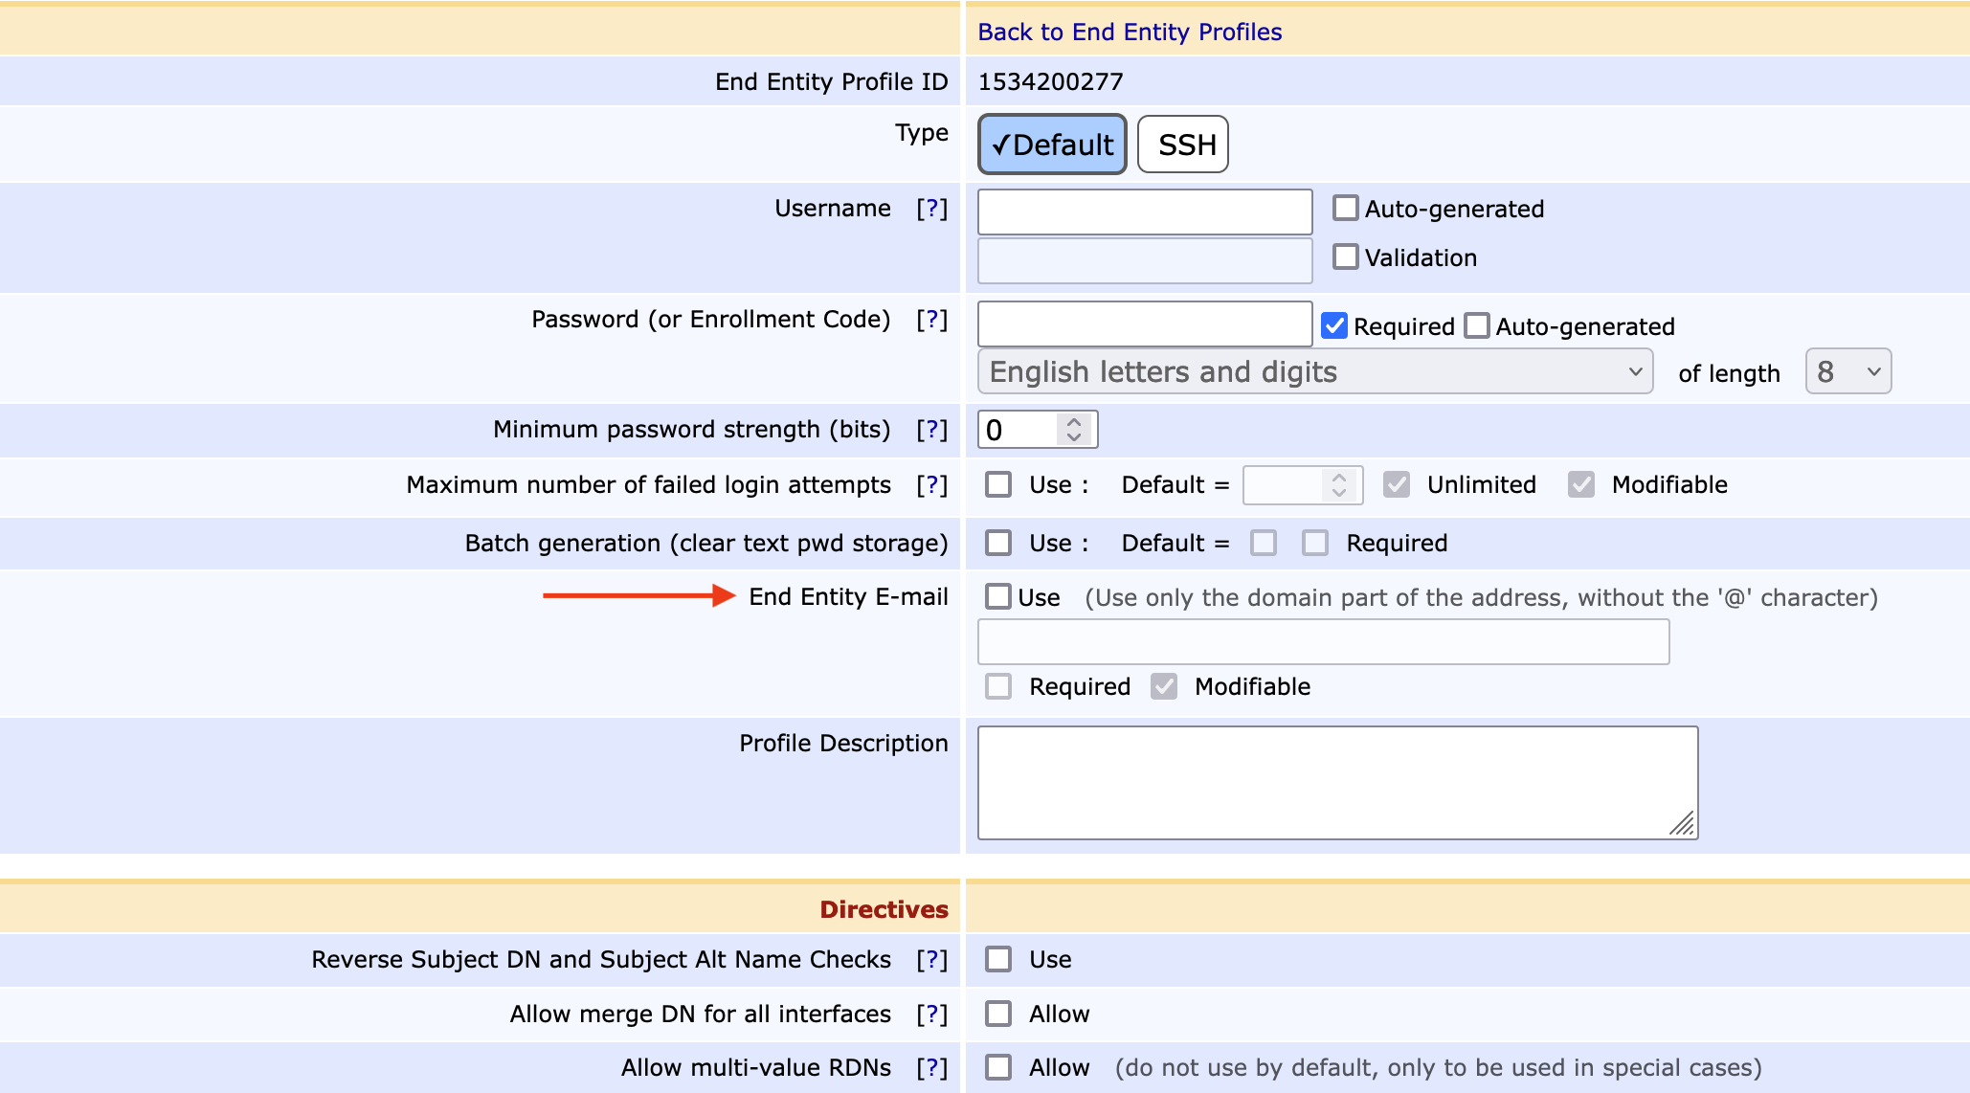The image size is (1970, 1093).
Task: Enable Use for batch generation
Action: click(998, 543)
